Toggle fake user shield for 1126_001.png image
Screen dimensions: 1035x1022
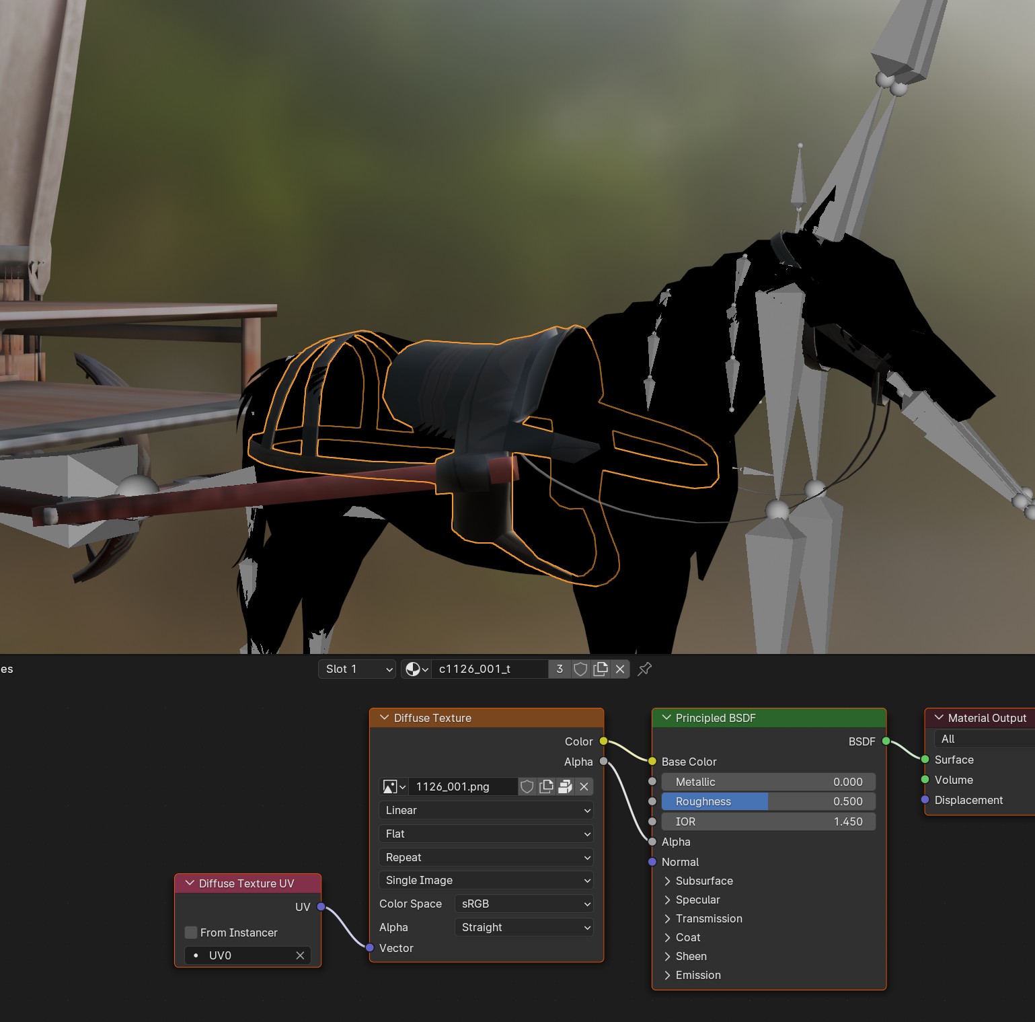tap(527, 787)
